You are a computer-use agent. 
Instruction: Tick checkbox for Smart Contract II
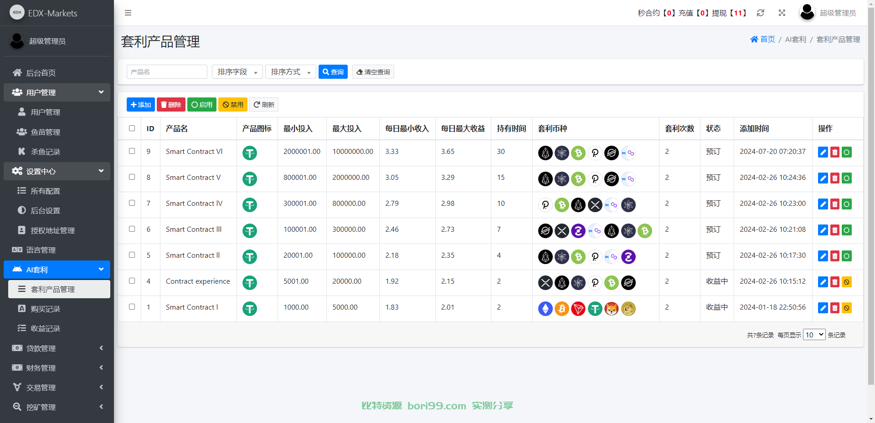coord(132,255)
